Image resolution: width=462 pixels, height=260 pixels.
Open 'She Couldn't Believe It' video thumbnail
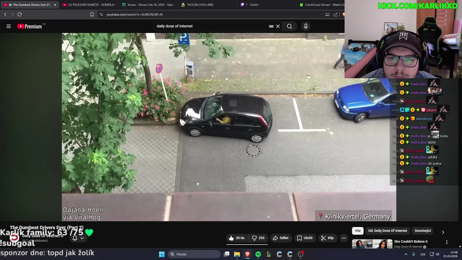coord(372,244)
